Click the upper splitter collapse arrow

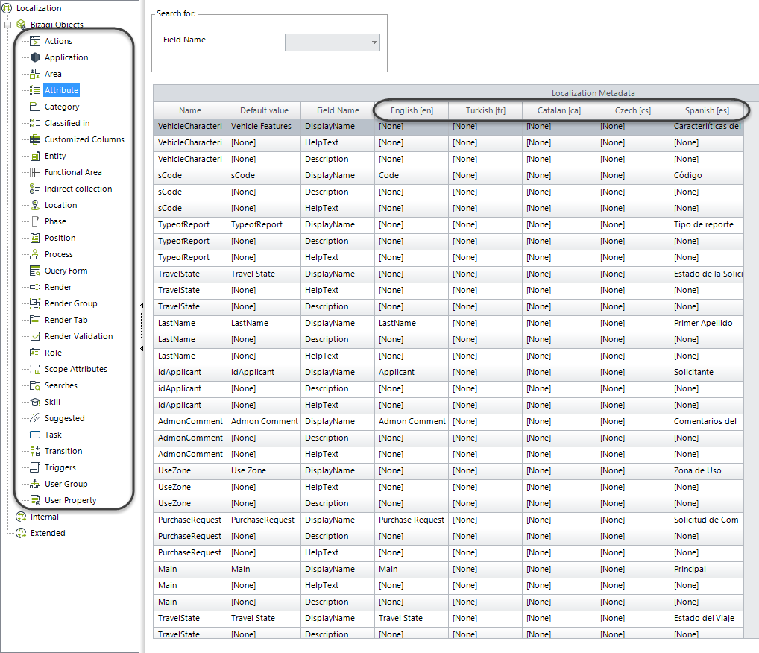pyautogui.click(x=142, y=306)
